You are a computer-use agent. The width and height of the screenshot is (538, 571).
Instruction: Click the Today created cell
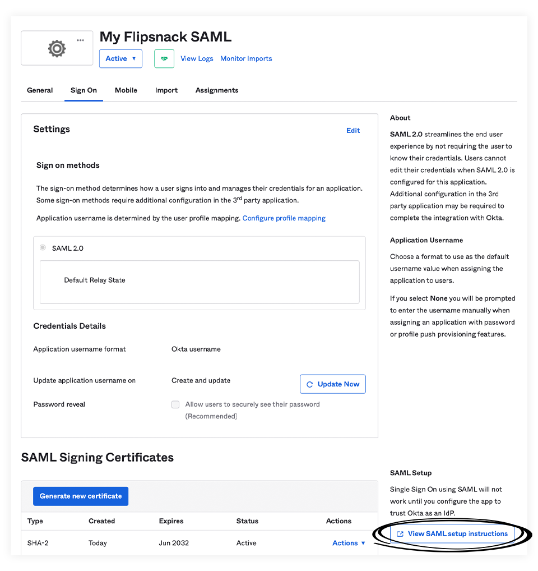point(98,543)
